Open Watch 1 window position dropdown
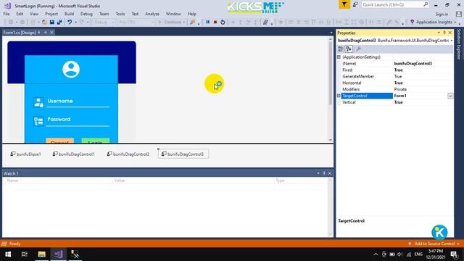Screen dimensions: 464x261 318,173
